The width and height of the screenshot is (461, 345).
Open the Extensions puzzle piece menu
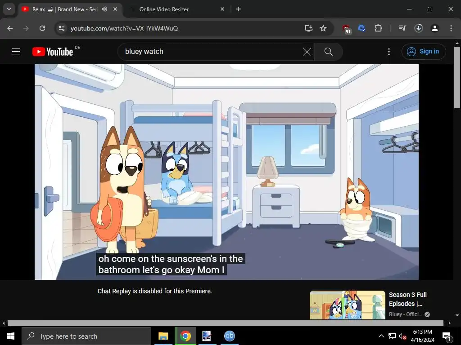(378, 28)
